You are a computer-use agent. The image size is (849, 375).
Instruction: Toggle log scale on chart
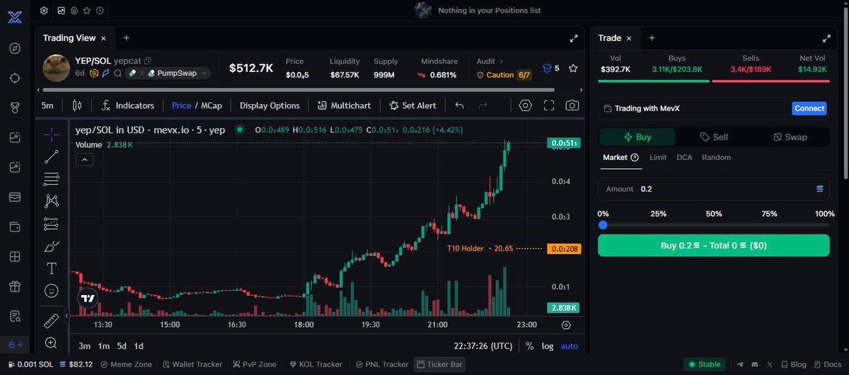click(548, 346)
